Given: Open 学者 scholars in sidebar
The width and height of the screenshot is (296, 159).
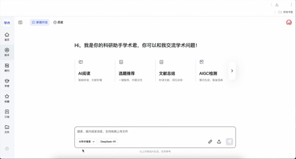Looking at the screenshot, I should point(7,83).
